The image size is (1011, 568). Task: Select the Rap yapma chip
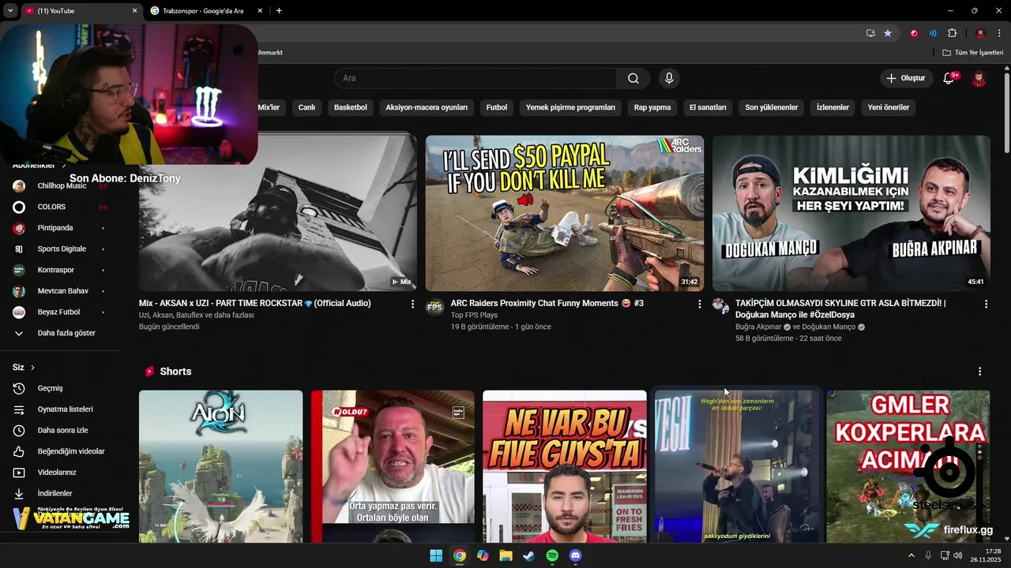coord(652,107)
